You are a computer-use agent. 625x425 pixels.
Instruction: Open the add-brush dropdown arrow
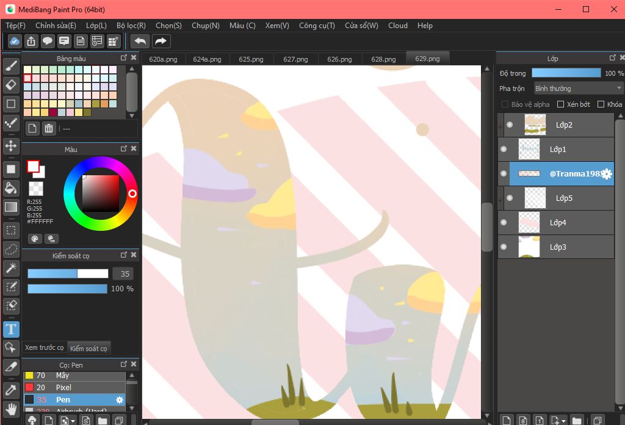click(67, 420)
